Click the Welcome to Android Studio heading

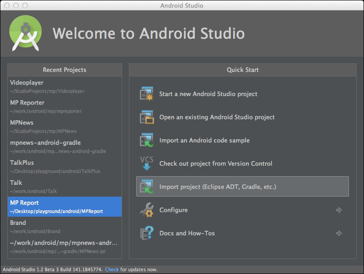149,33
